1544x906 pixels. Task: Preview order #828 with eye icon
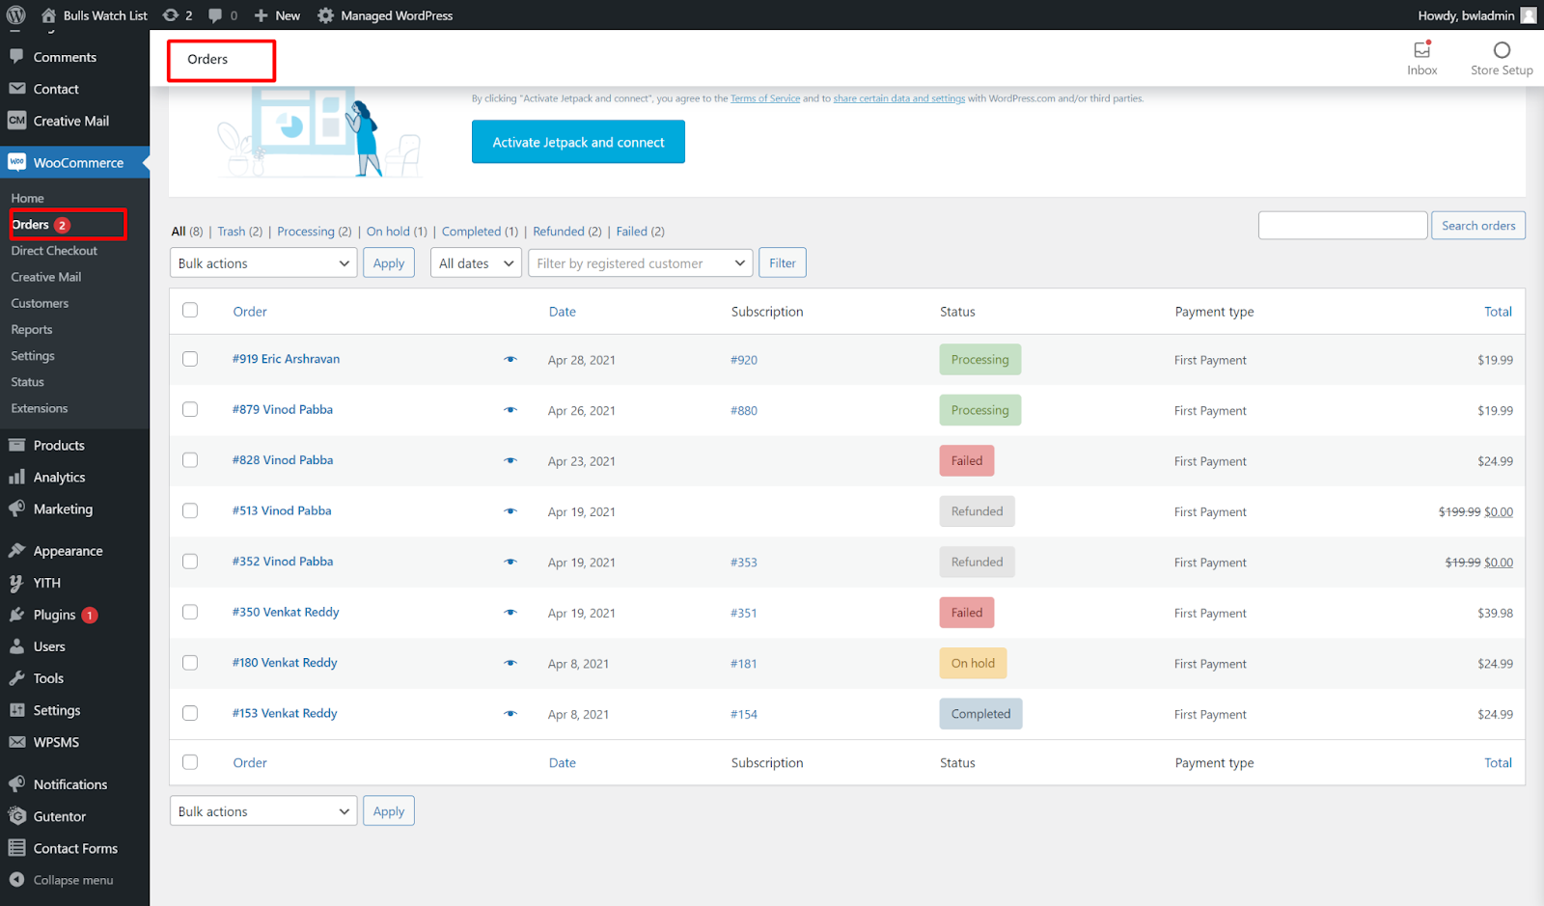[510, 460]
